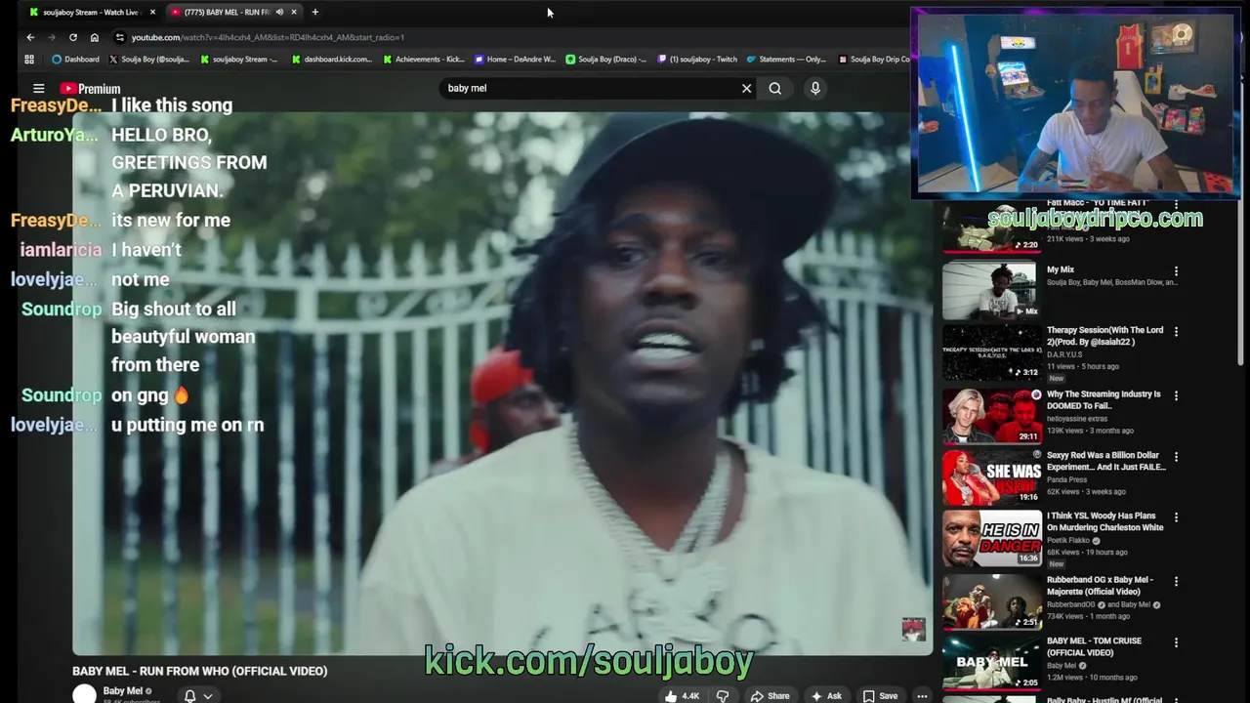
Task: Reload the current page
Action: point(72,37)
